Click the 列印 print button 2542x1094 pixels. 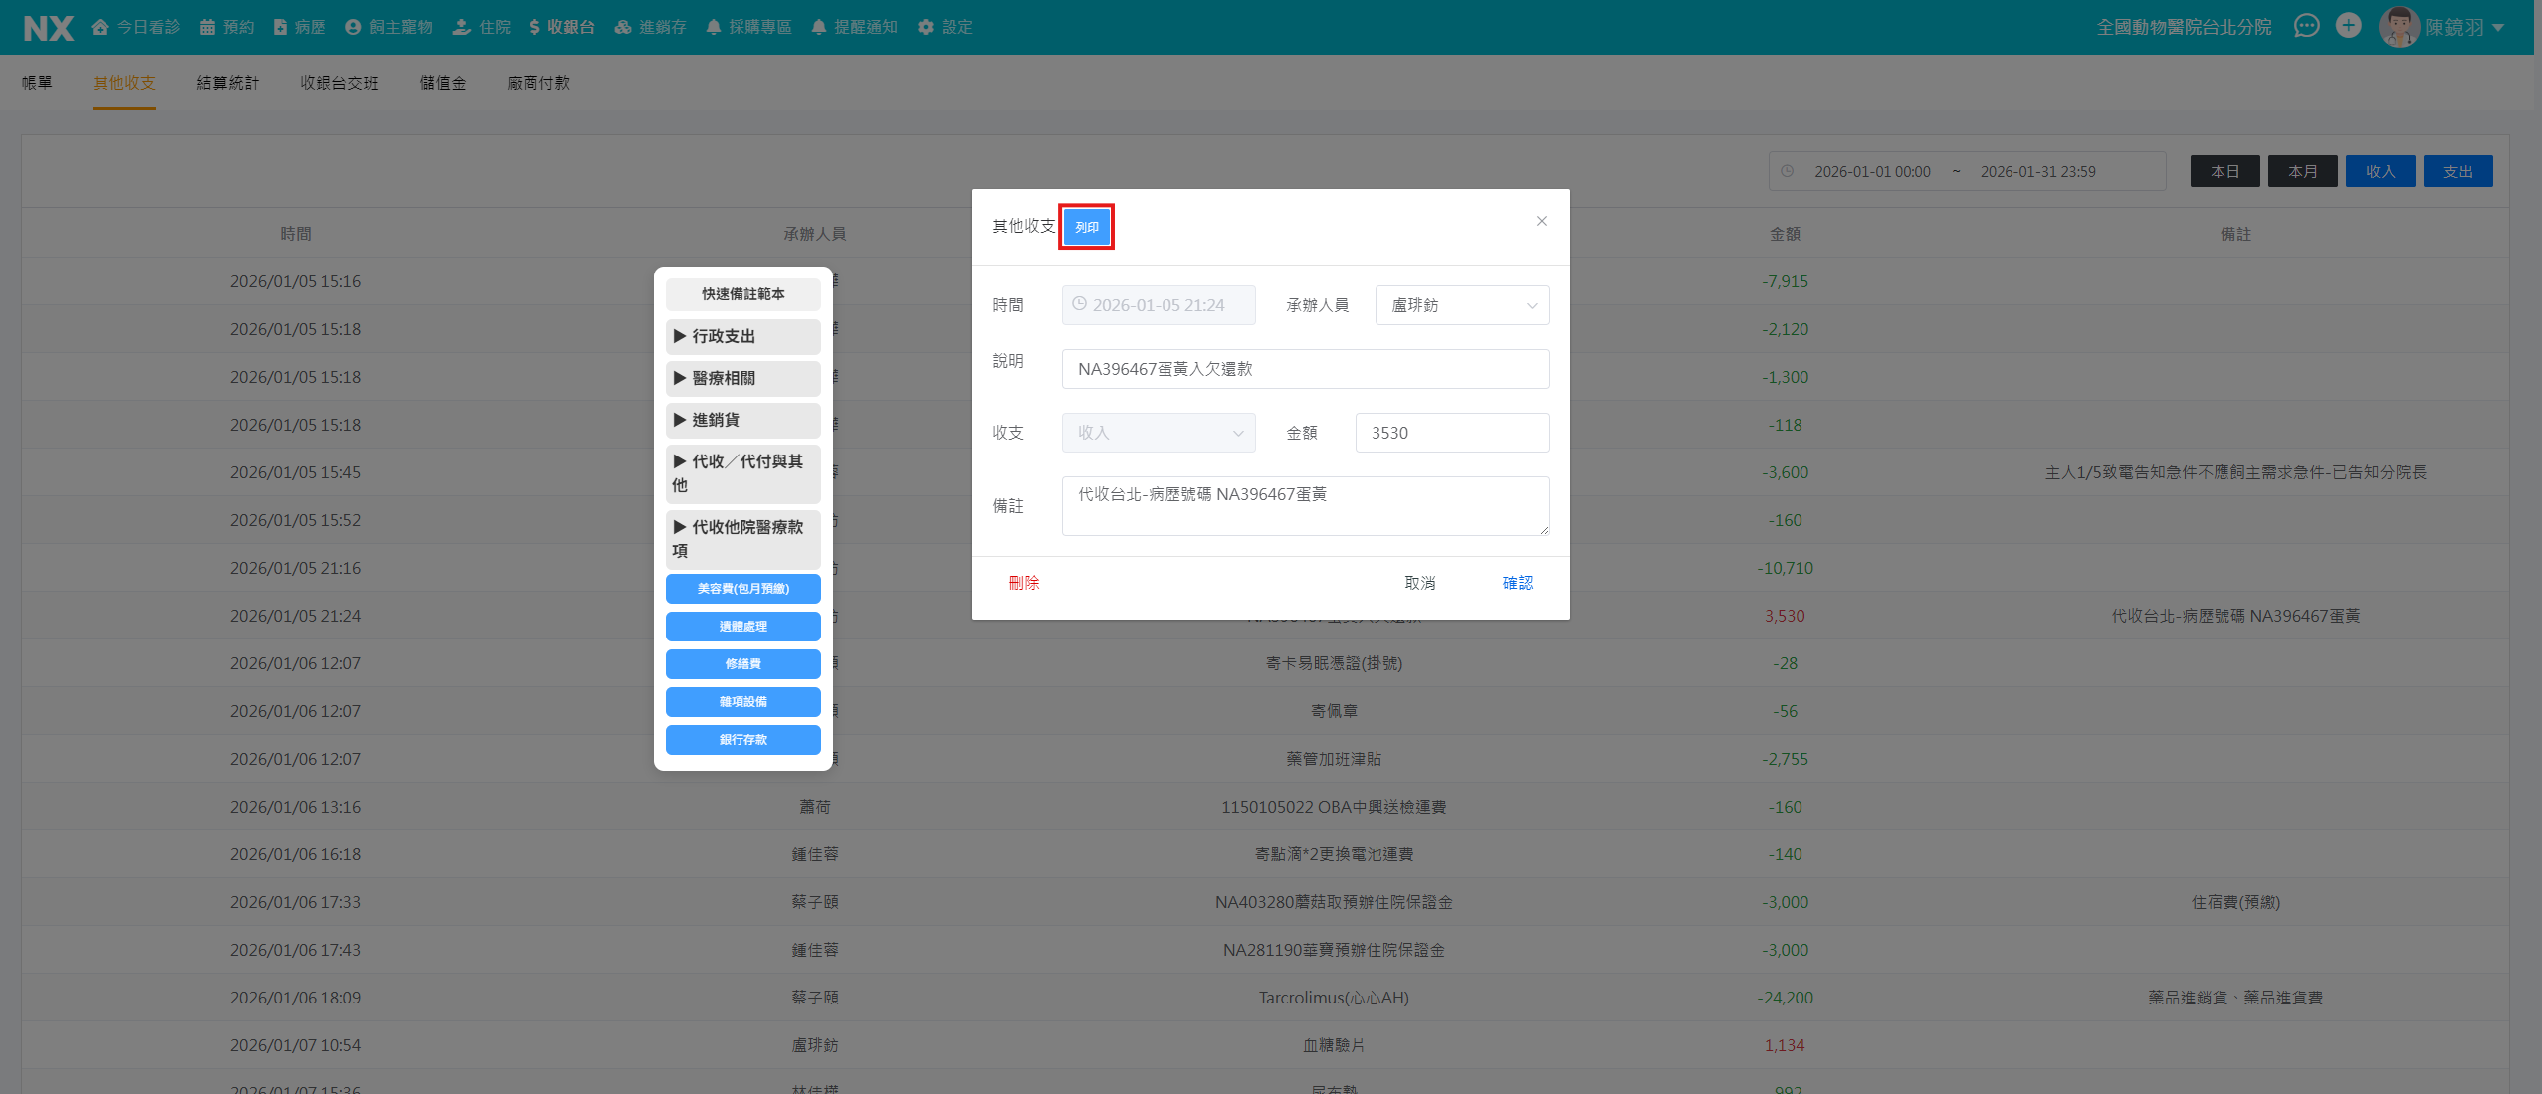coord(1086,227)
